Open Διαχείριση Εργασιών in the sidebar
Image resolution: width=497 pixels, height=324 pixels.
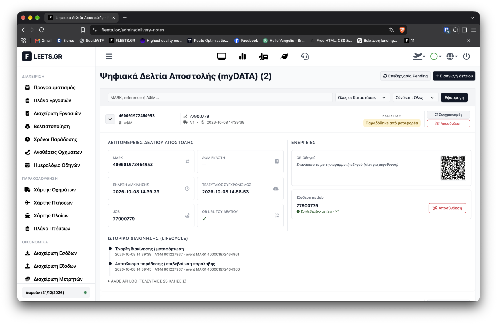(57, 113)
